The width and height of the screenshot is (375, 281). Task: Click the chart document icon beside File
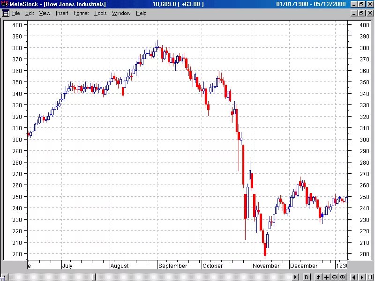(x=5, y=13)
